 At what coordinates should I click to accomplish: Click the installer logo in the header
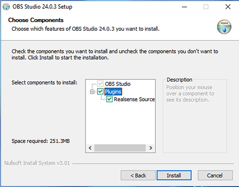click(x=224, y=26)
